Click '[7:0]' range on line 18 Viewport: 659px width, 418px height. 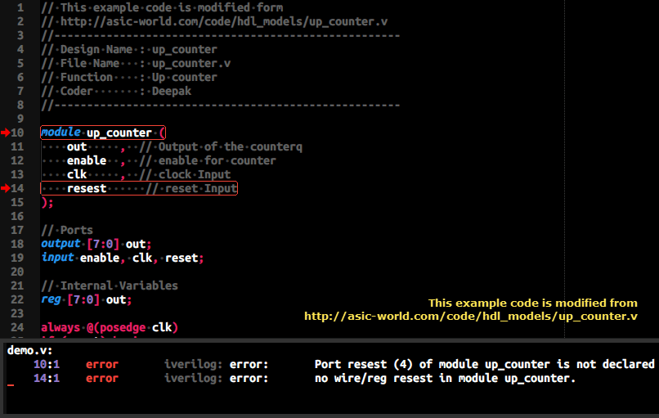point(103,244)
